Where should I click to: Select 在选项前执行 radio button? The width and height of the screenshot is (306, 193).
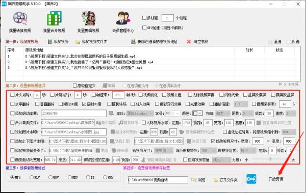[x=124, y=86]
